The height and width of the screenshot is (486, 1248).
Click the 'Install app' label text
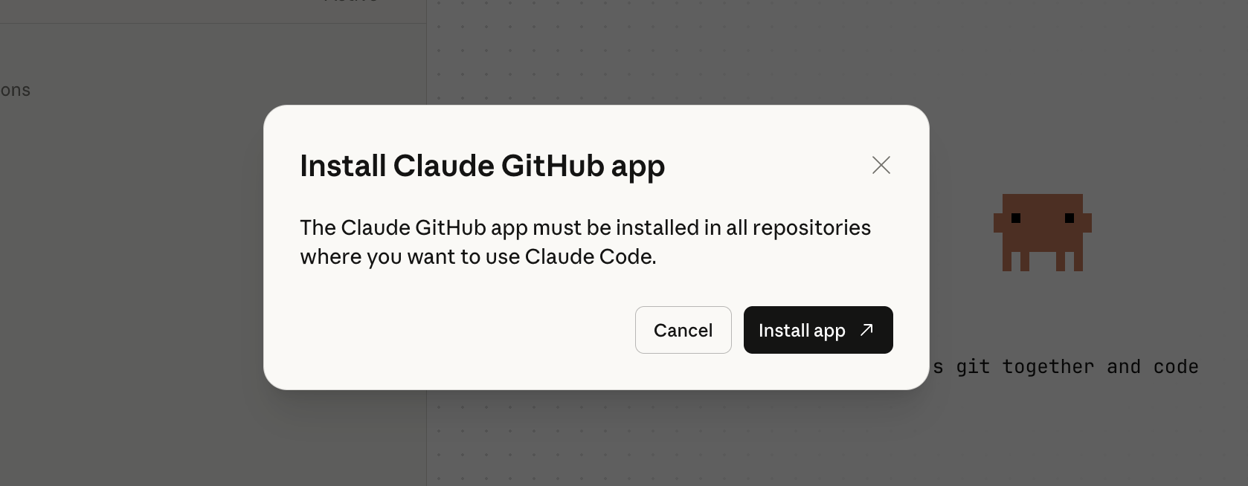(802, 331)
